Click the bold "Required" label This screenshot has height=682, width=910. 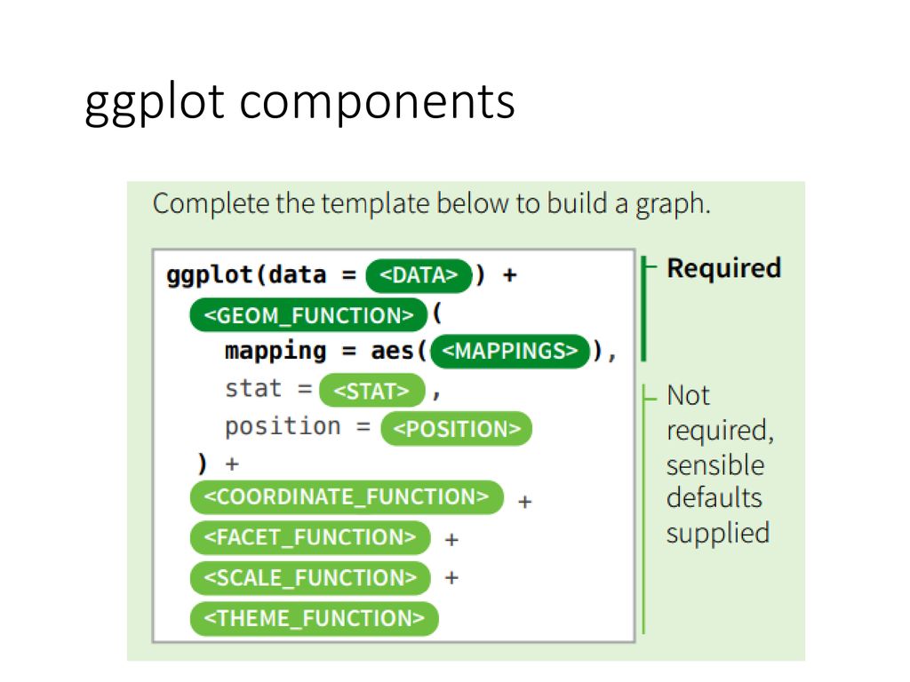point(723,268)
